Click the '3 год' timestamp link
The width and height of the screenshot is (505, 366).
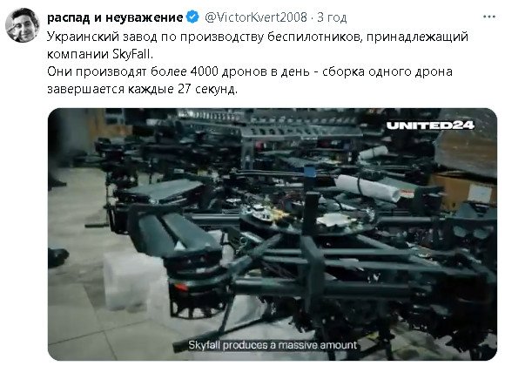332,17
